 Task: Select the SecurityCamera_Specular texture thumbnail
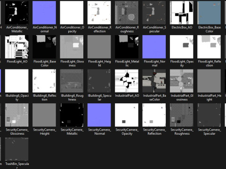tap(209, 115)
